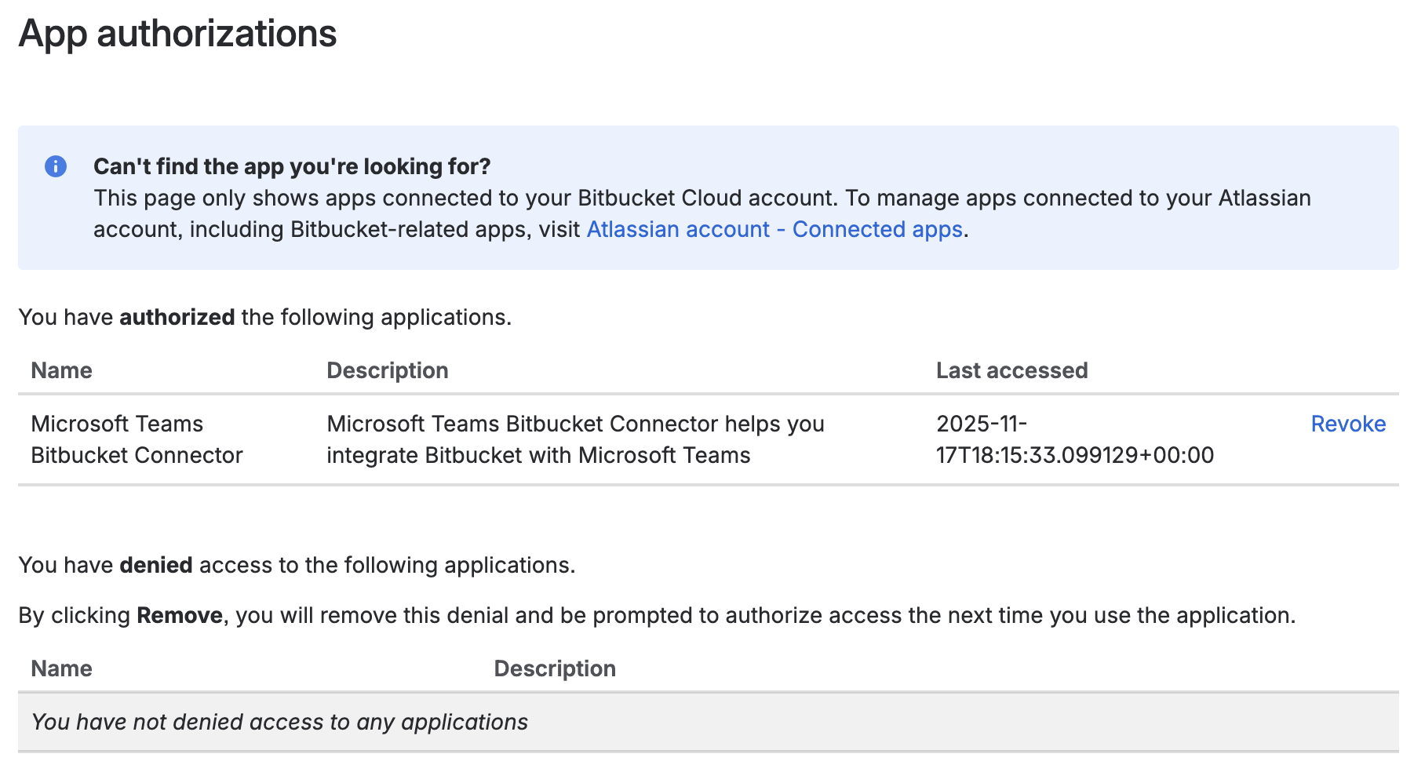
Task: Open the Atlassian account - Connected apps link
Action: pos(774,229)
